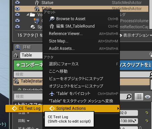Open the property matrix grid button
This screenshot has width=152, height=129.
pyautogui.click(x=139, y=97)
